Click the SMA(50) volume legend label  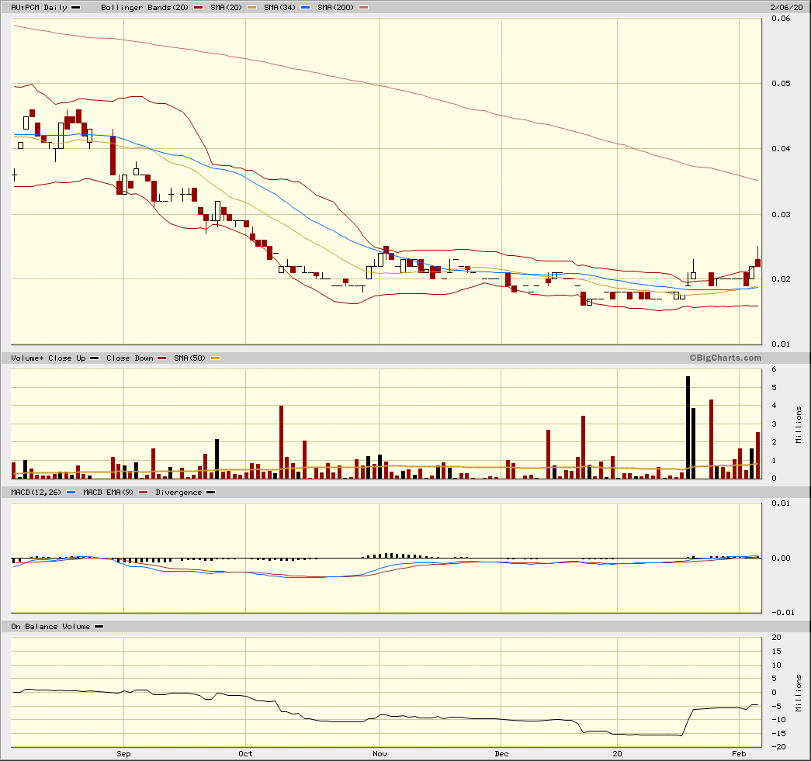pyautogui.click(x=190, y=358)
